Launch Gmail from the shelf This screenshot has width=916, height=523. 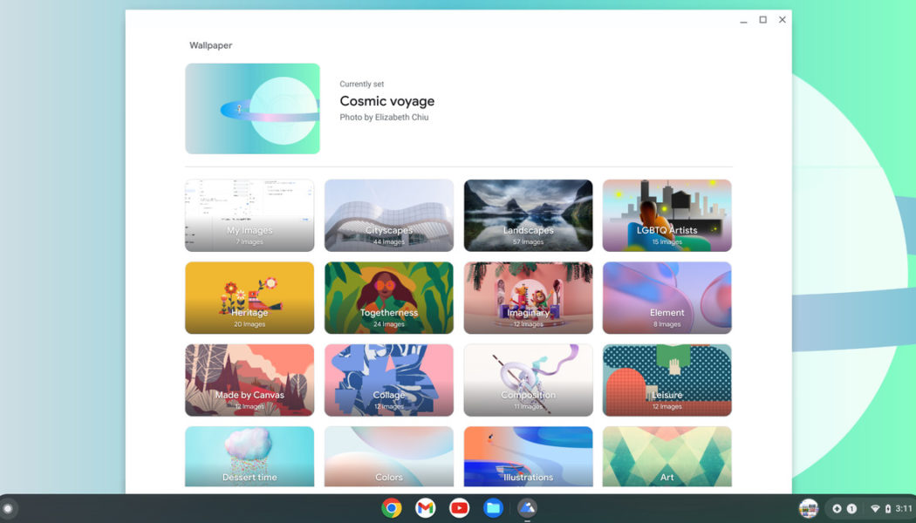click(x=425, y=507)
